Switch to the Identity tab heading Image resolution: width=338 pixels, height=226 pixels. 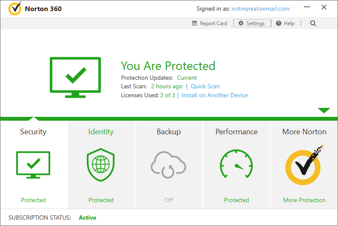coord(101,132)
